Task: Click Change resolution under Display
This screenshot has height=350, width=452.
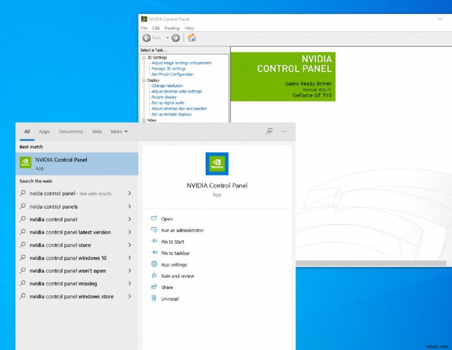Action: [x=167, y=86]
